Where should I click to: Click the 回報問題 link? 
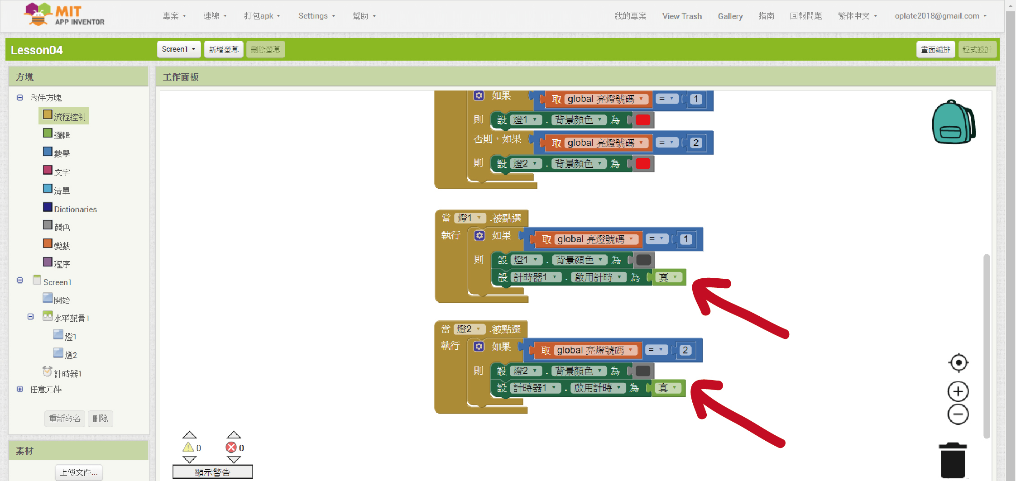coord(806,16)
